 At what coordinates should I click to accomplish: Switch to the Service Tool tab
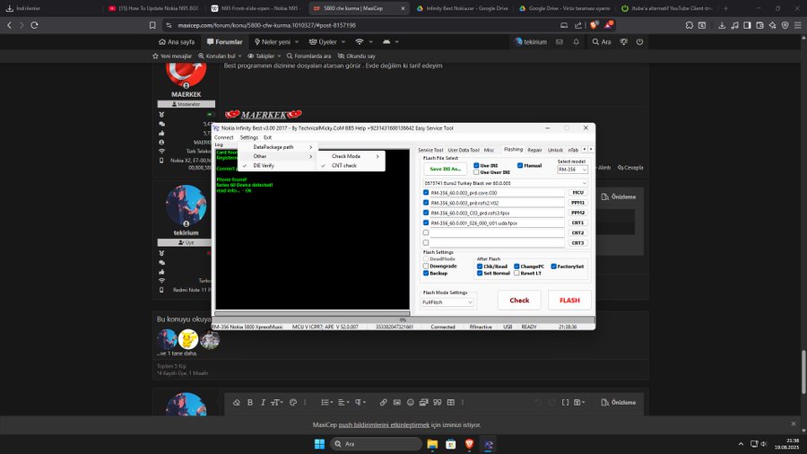(x=430, y=150)
